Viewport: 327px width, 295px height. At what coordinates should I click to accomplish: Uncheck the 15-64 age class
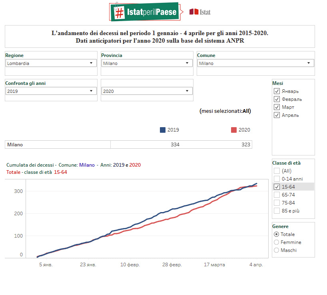coord(277,187)
